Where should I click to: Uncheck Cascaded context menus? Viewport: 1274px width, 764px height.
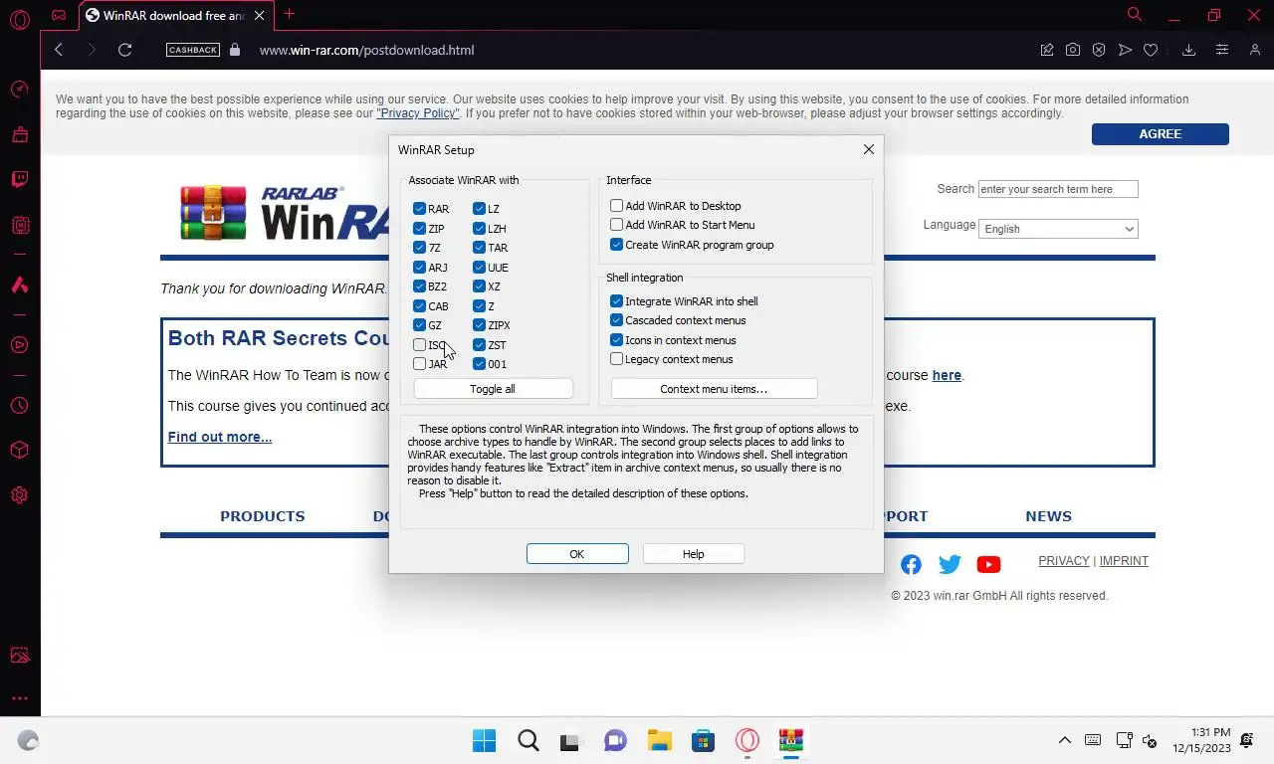coord(616,320)
